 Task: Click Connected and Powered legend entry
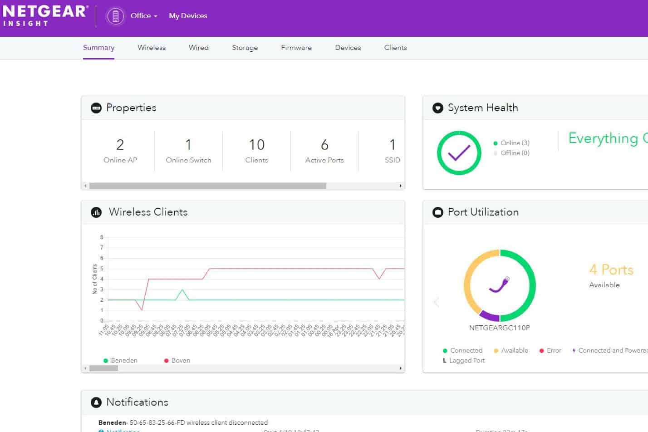click(610, 350)
